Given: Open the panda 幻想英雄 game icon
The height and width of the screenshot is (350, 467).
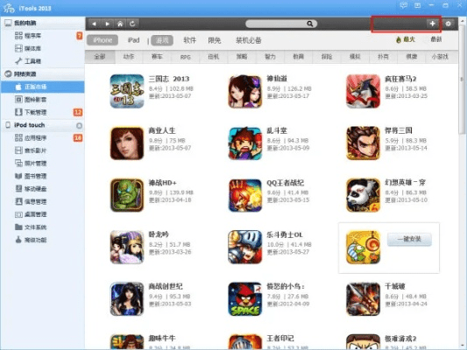Looking at the screenshot, I should pos(363,195).
